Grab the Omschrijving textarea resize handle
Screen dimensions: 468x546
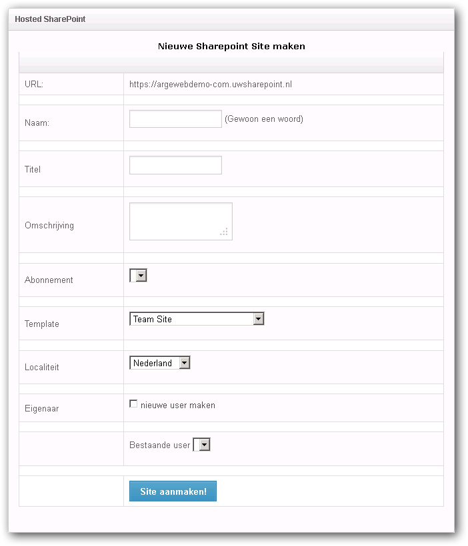point(224,232)
